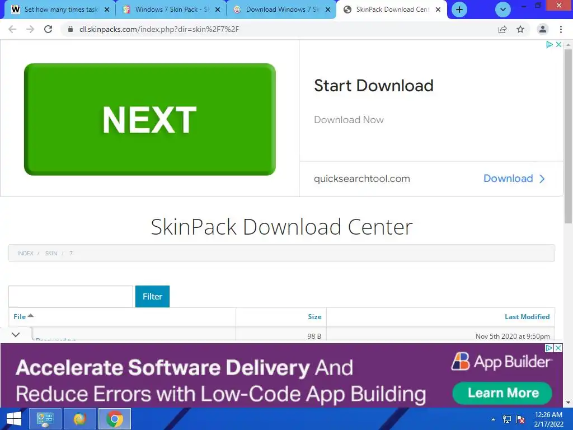
Task: Open the Chrome profile icon
Action: 543,29
